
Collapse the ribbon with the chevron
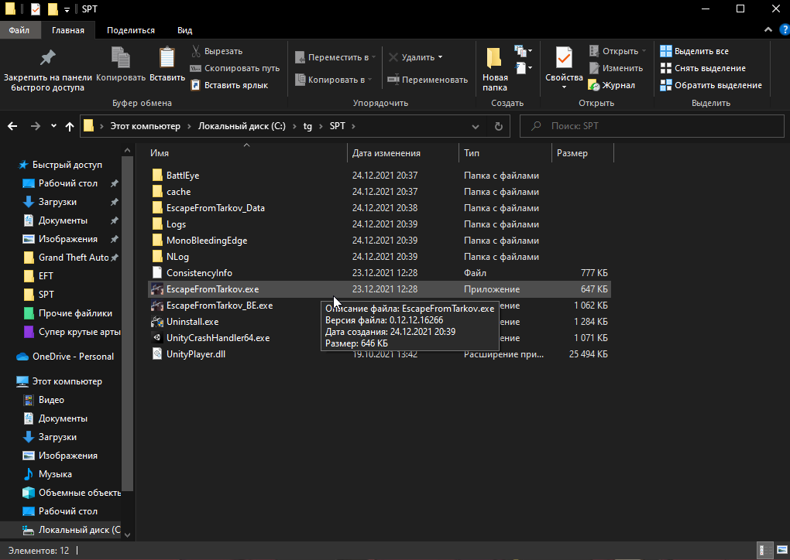pyautogui.click(x=768, y=30)
